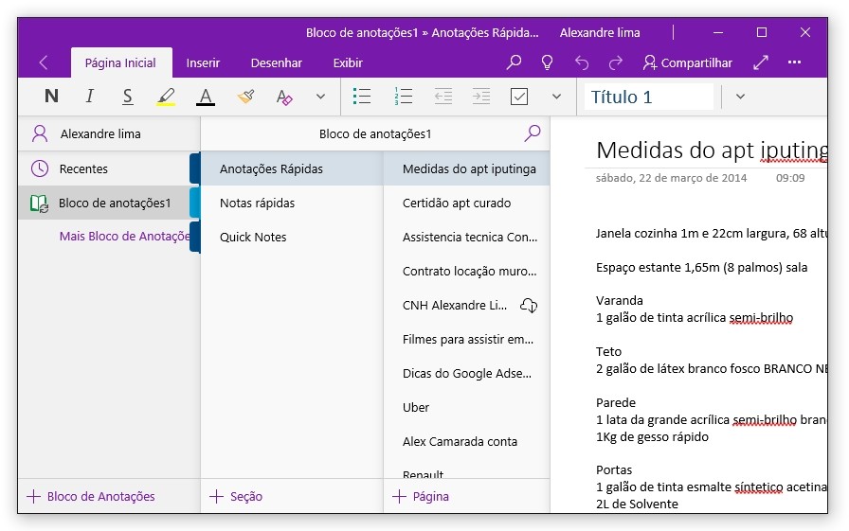Clear all formatting with eraser icon

click(283, 97)
